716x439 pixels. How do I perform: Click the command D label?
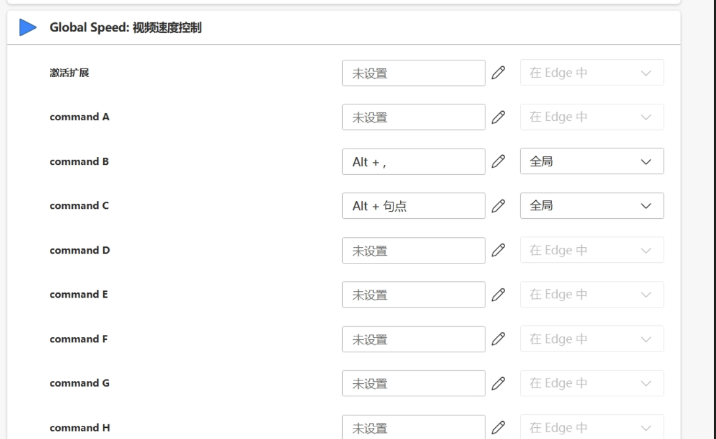click(80, 250)
